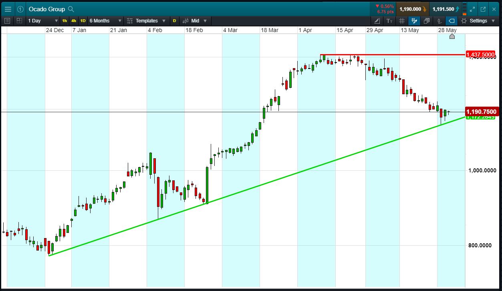Switch to 1h interval shortcut
Image resolution: width=502 pixels, height=291 pixels.
(x=65, y=20)
